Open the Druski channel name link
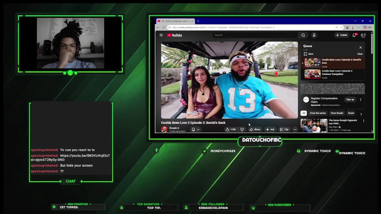 [x=173, y=128]
